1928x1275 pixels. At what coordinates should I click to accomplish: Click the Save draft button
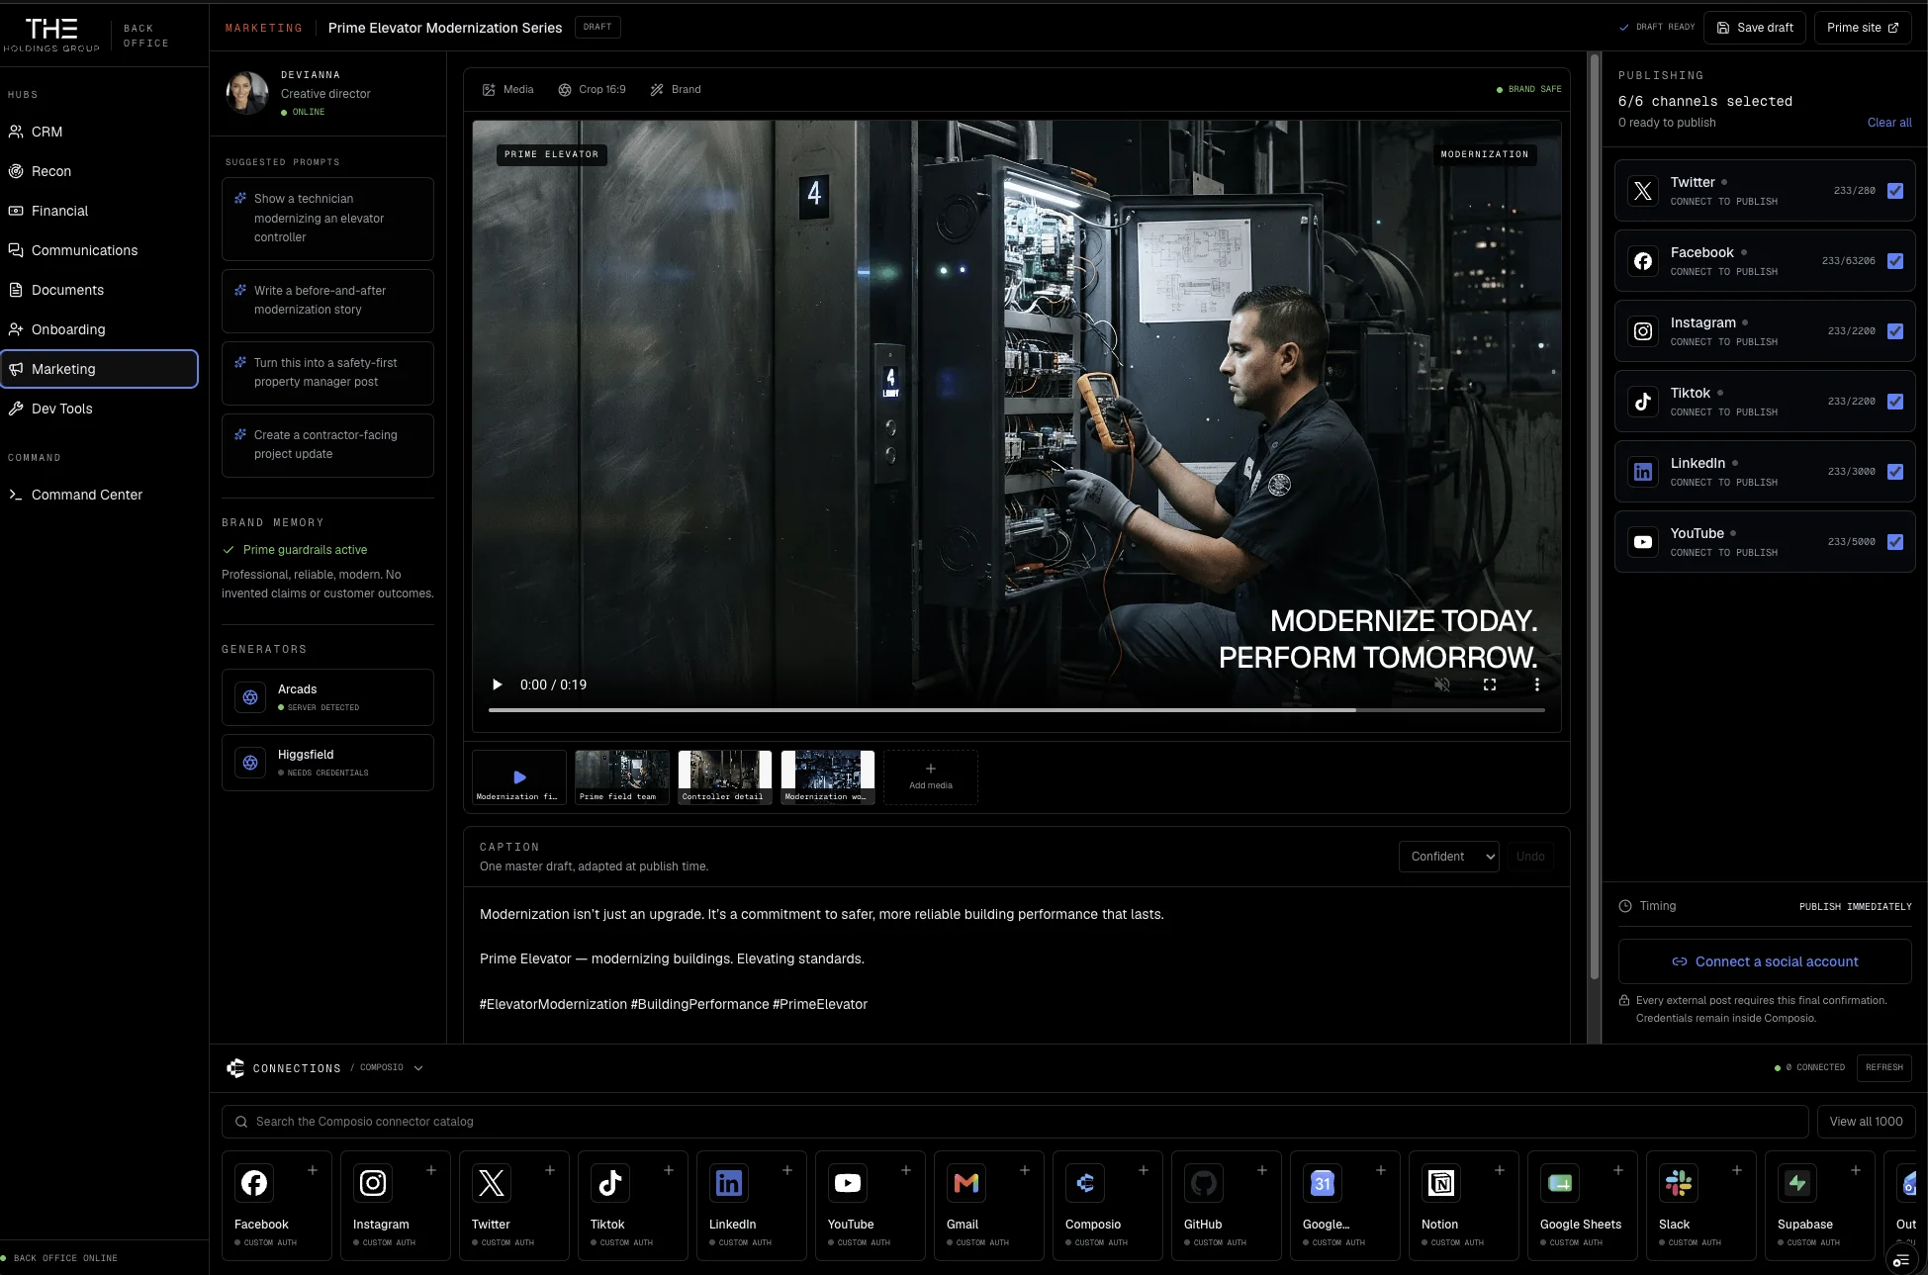(1755, 28)
